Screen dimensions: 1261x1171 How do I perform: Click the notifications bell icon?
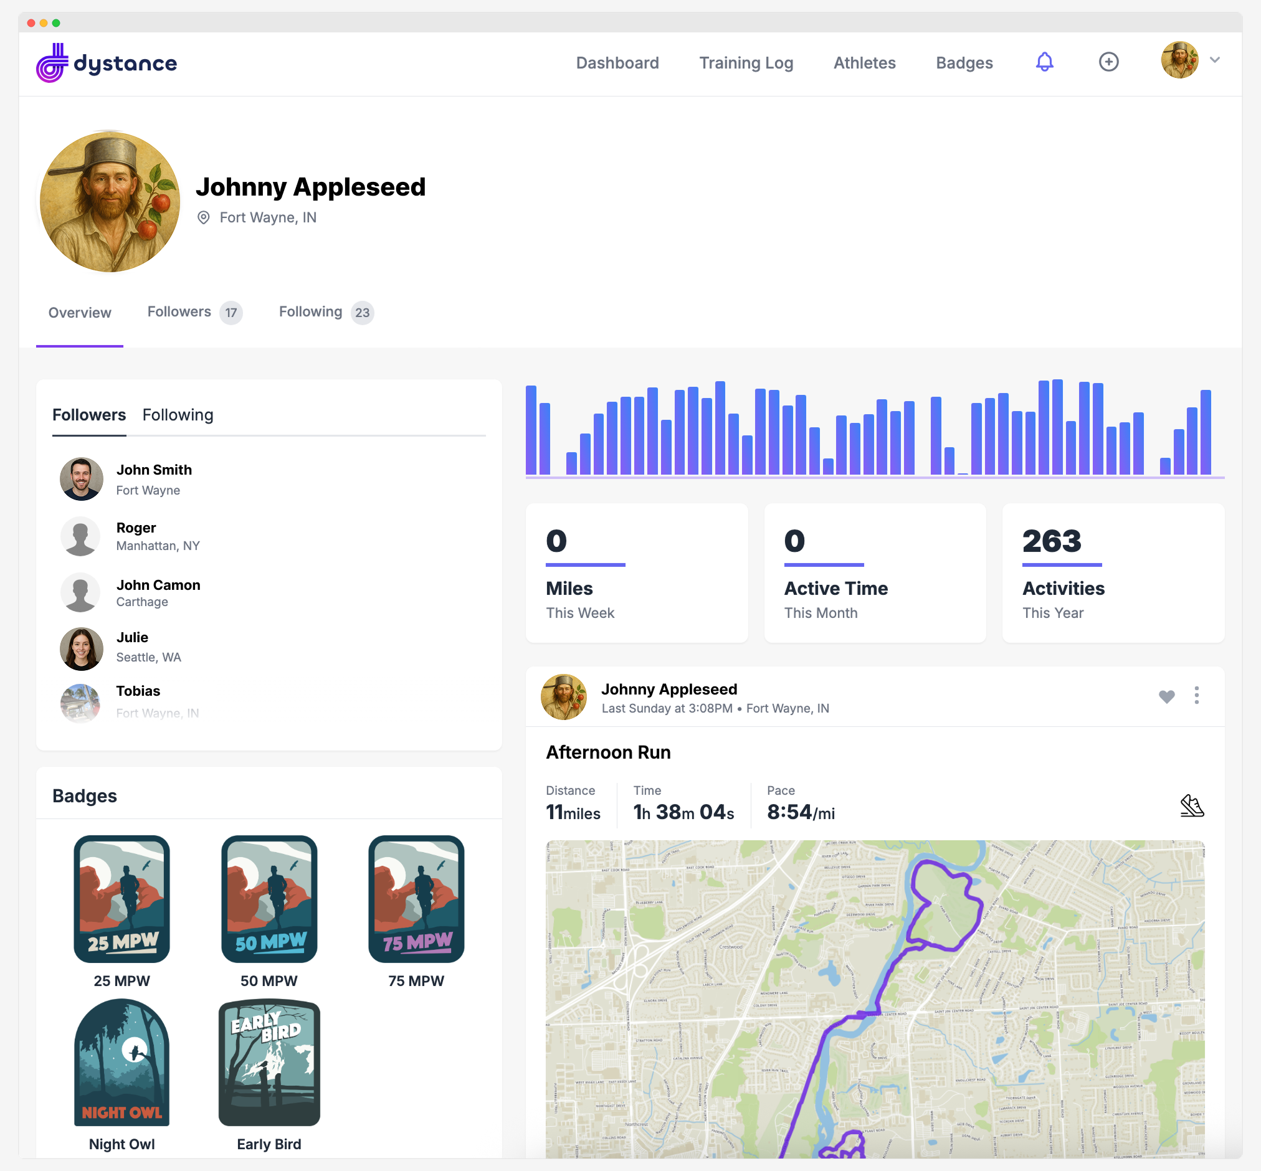1044,62
